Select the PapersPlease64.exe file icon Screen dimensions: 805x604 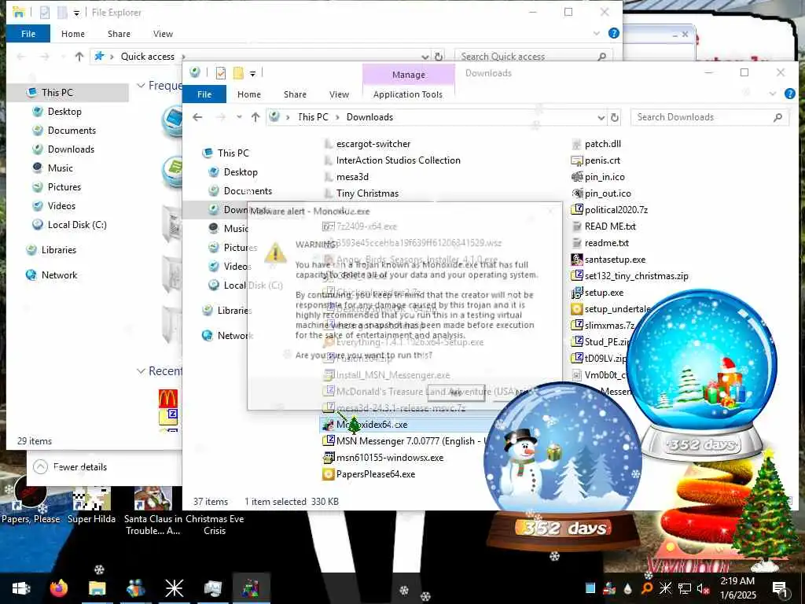[328, 474]
